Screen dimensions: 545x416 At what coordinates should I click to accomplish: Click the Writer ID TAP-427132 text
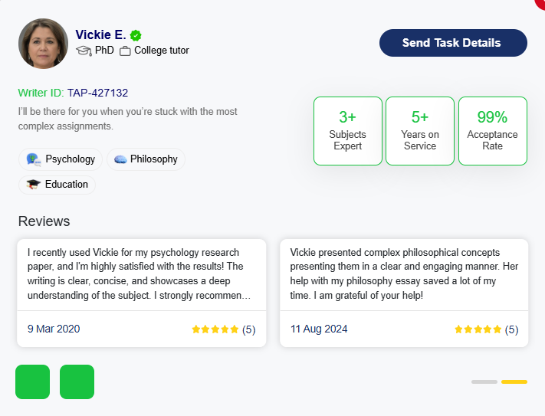click(x=73, y=93)
